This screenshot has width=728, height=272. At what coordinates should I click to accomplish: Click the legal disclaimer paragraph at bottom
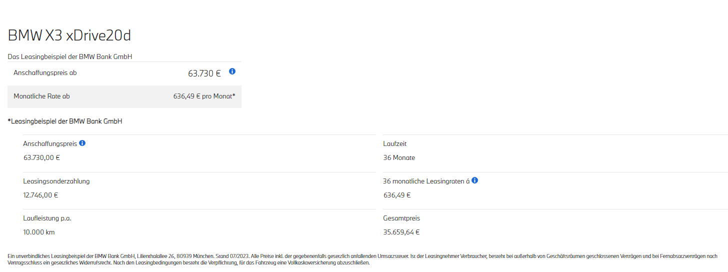pyautogui.click(x=362, y=259)
